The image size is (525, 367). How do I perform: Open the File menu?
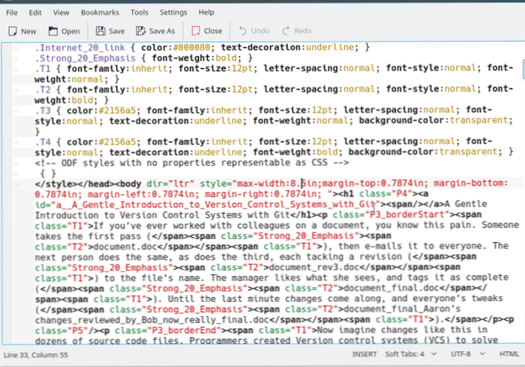pyautogui.click(x=11, y=12)
